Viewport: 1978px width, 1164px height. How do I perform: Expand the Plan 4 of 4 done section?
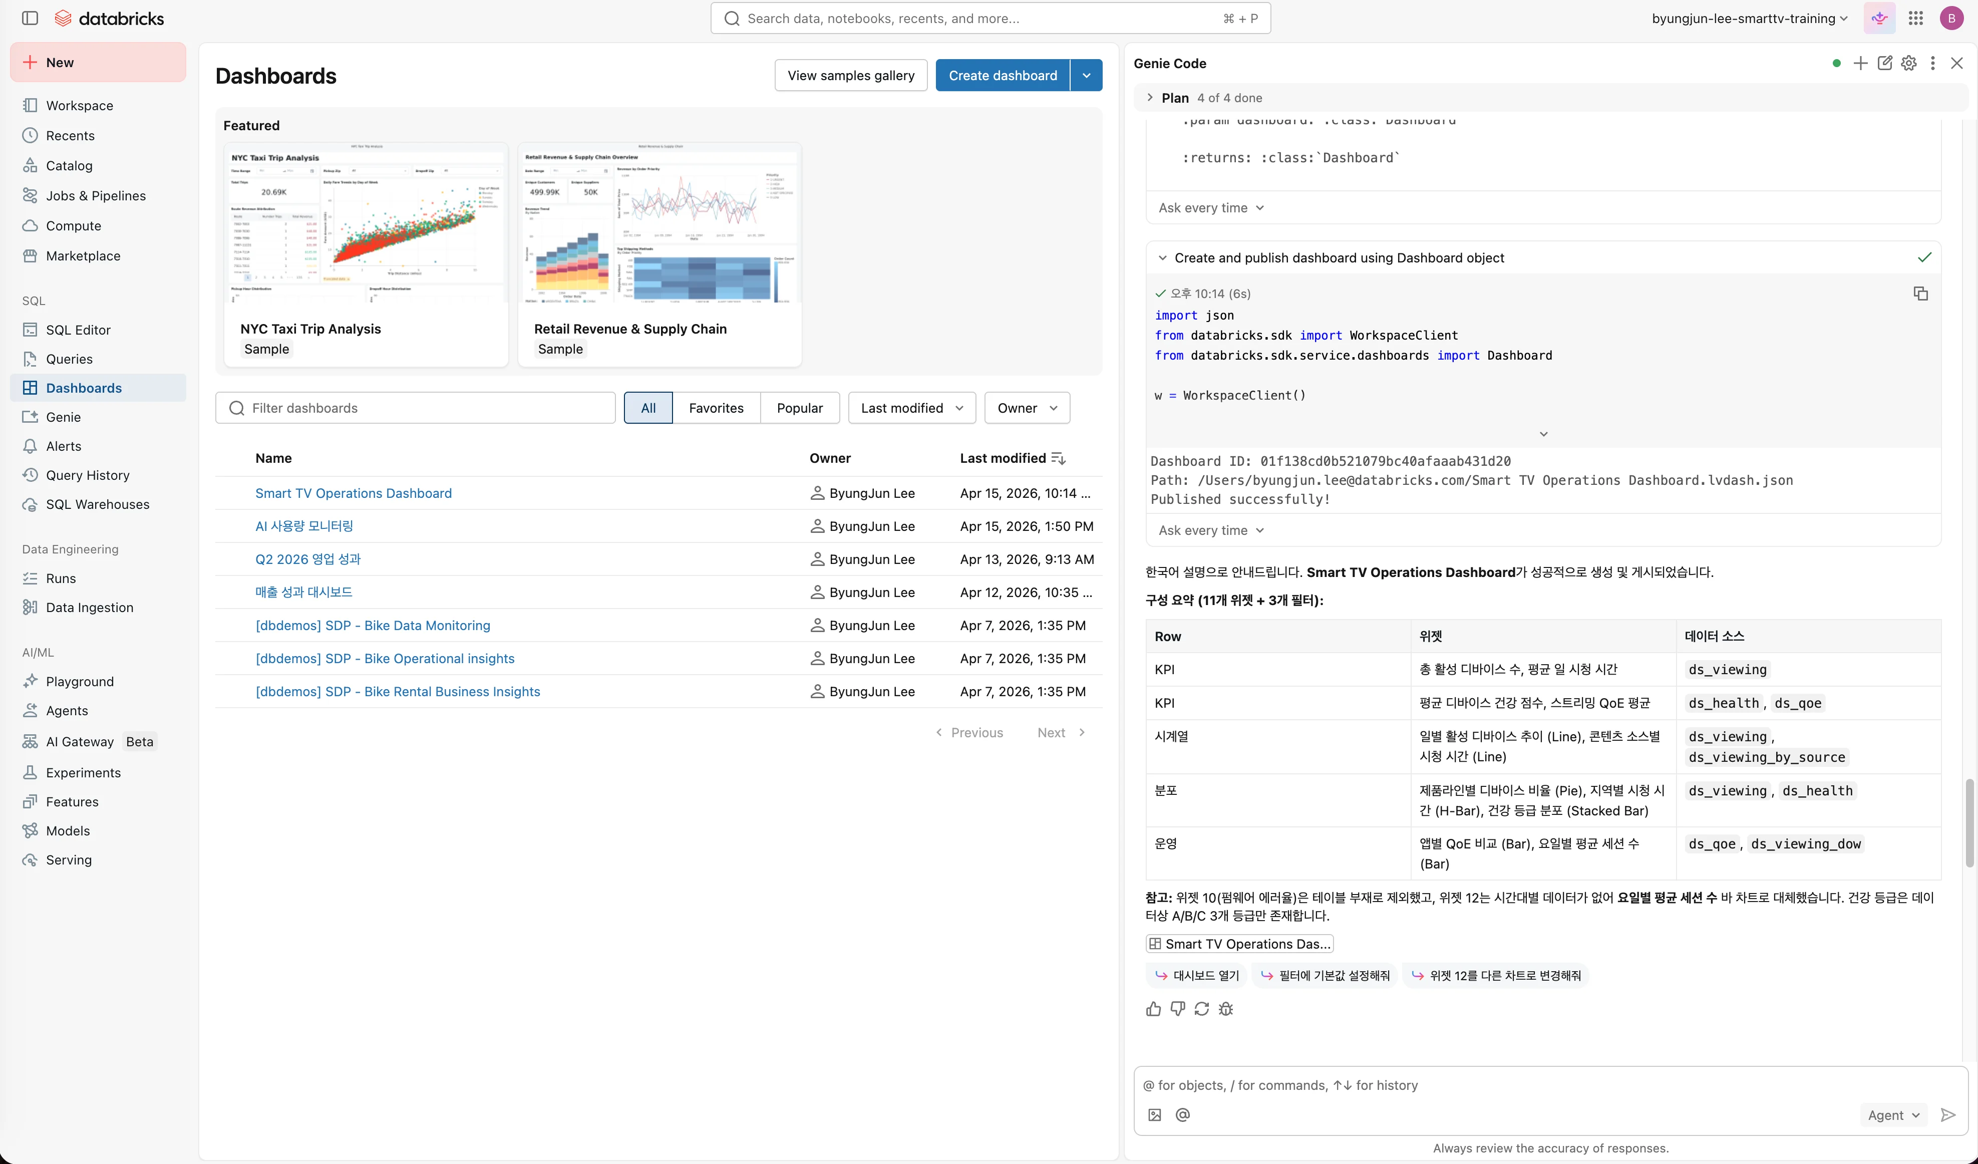point(1150,98)
